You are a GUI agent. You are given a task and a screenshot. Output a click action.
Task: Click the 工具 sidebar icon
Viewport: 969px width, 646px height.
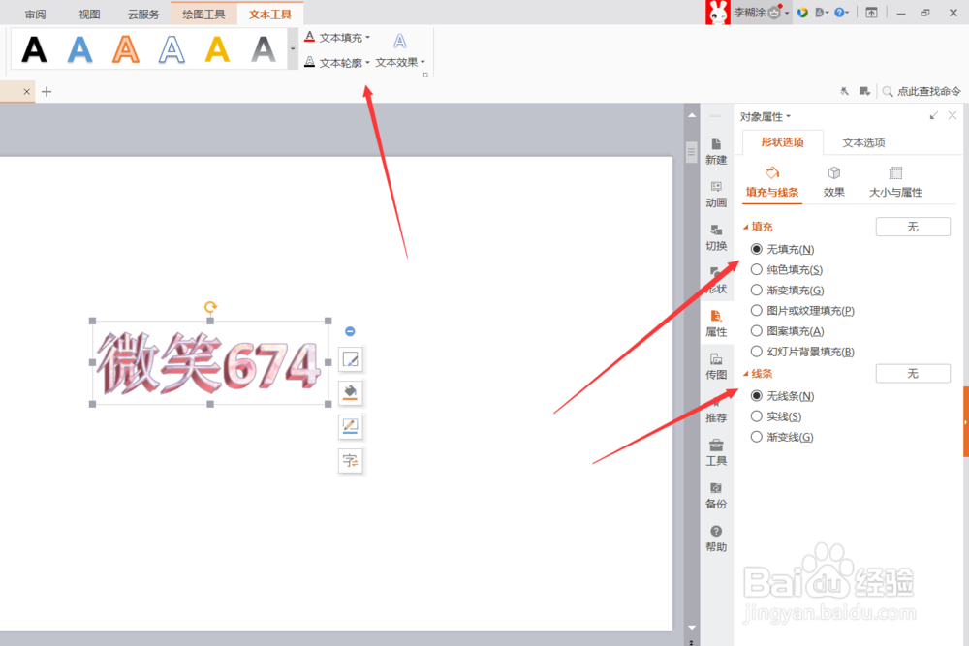[716, 453]
